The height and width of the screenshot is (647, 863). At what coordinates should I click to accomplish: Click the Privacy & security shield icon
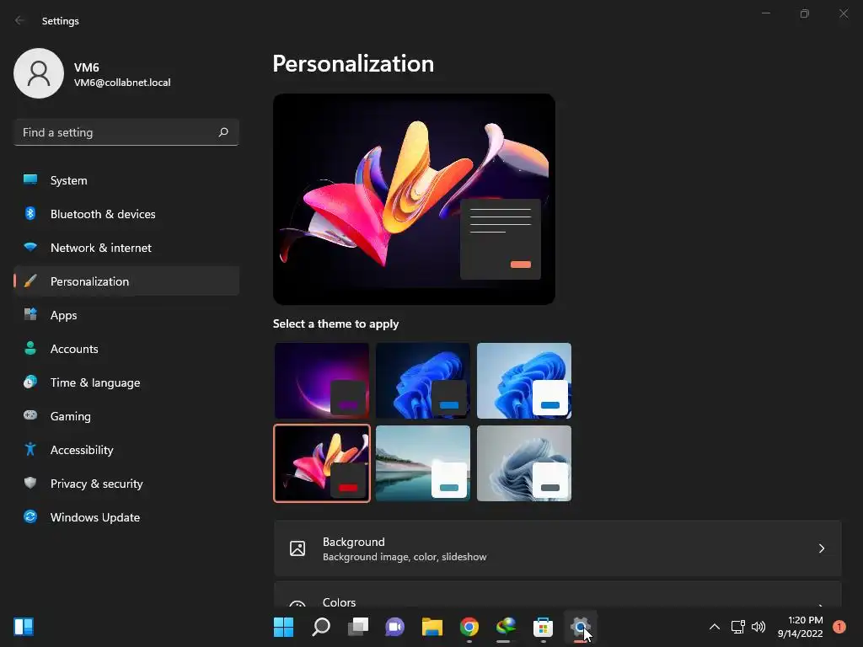[x=30, y=483]
